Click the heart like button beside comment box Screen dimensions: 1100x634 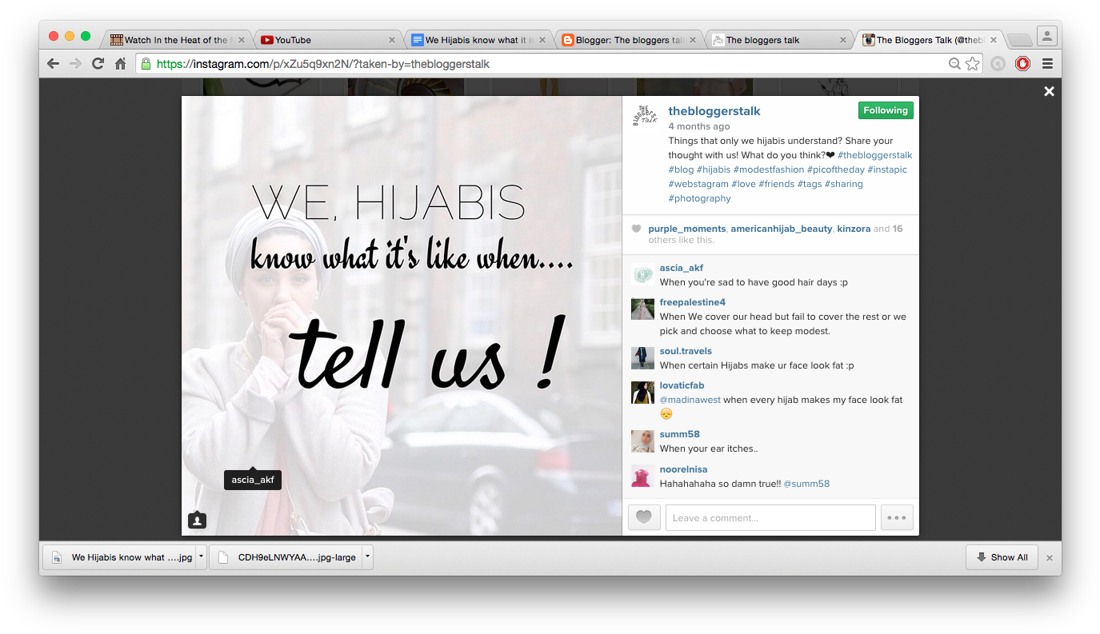click(644, 518)
